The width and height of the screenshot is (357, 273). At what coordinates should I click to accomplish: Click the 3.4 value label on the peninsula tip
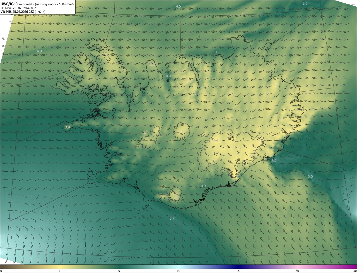67,127
